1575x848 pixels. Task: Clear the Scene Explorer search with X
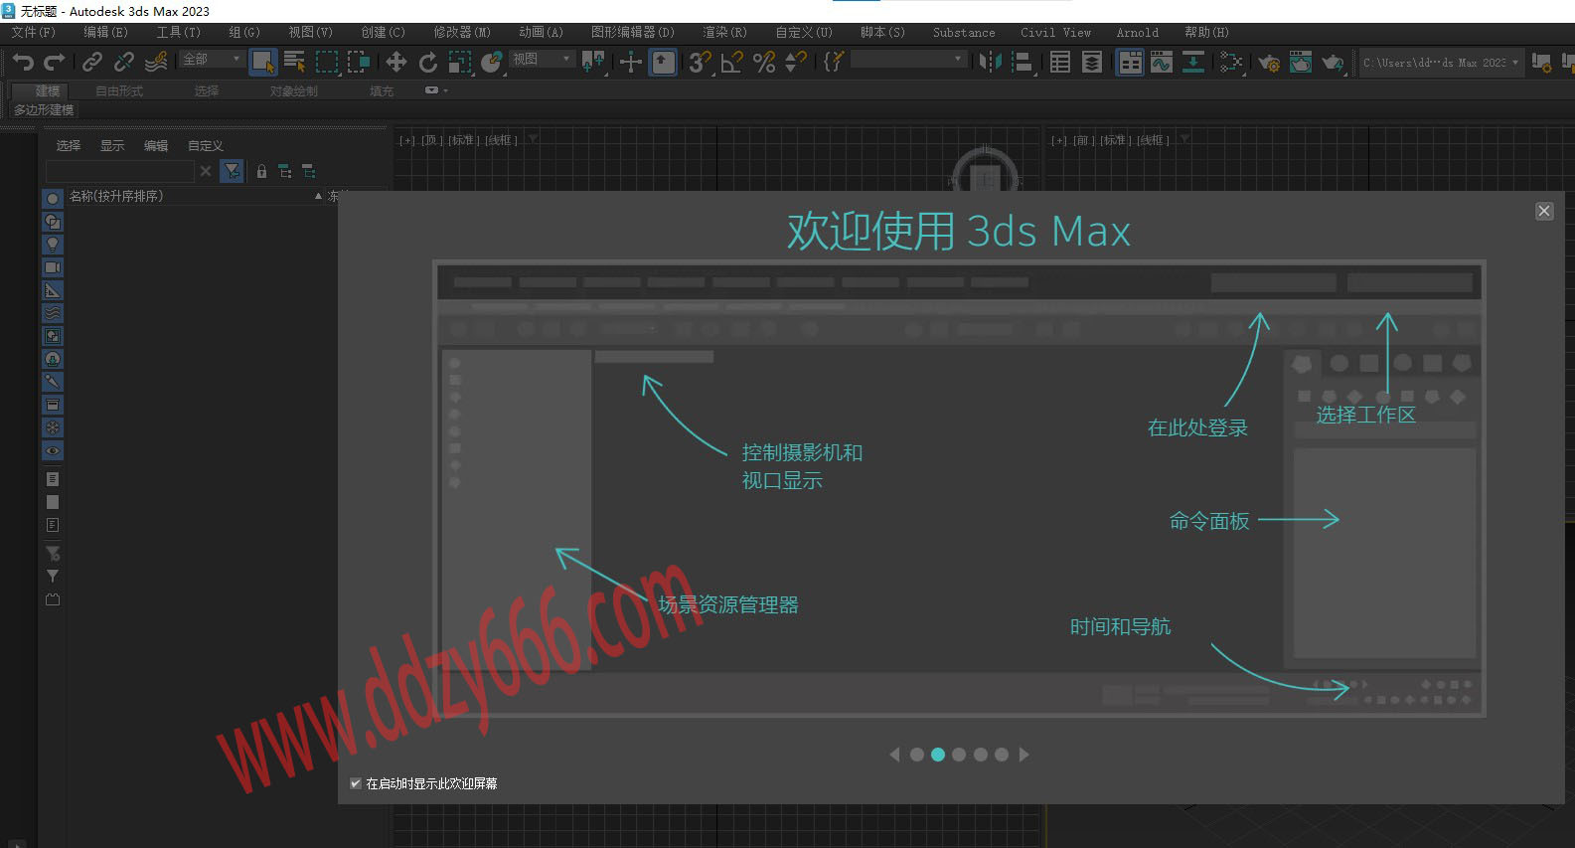(206, 171)
